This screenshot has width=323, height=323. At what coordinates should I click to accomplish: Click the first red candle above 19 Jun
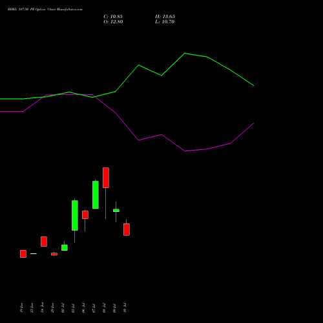(23, 254)
